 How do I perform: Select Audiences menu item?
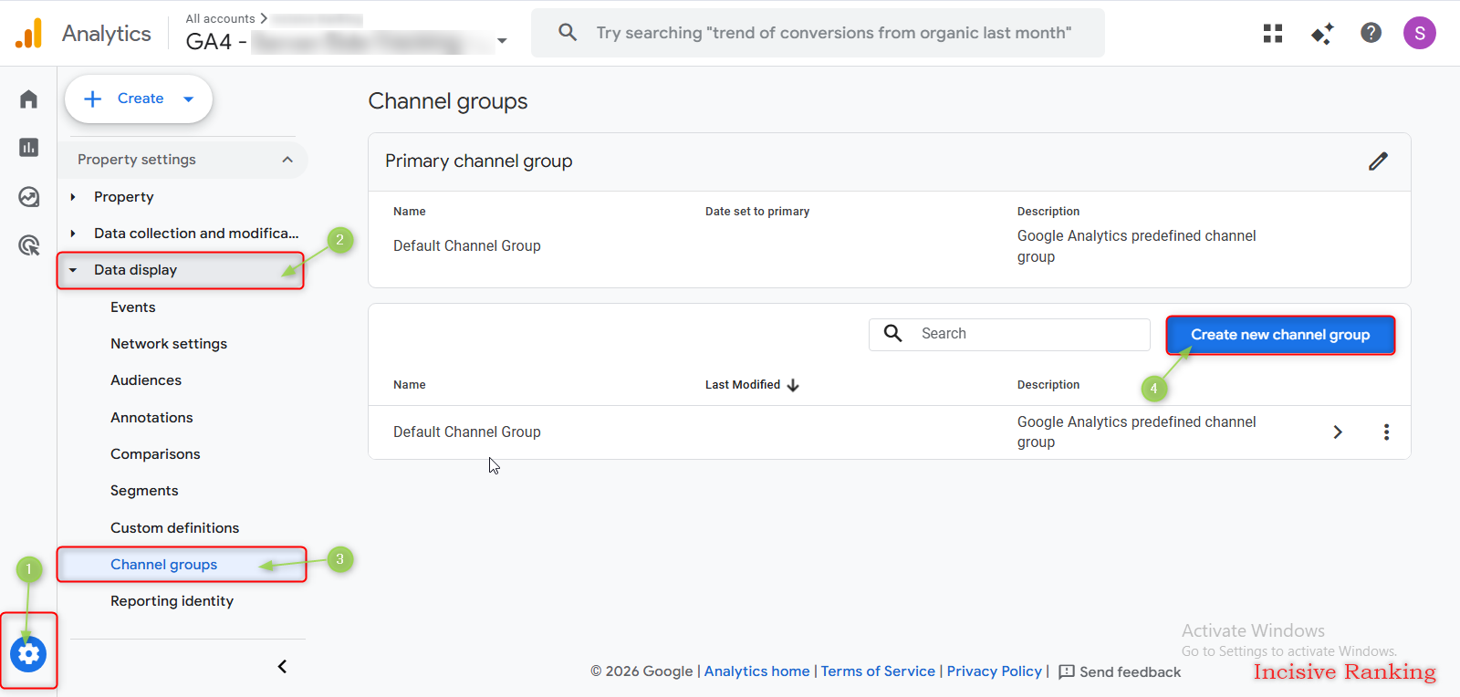tap(146, 380)
